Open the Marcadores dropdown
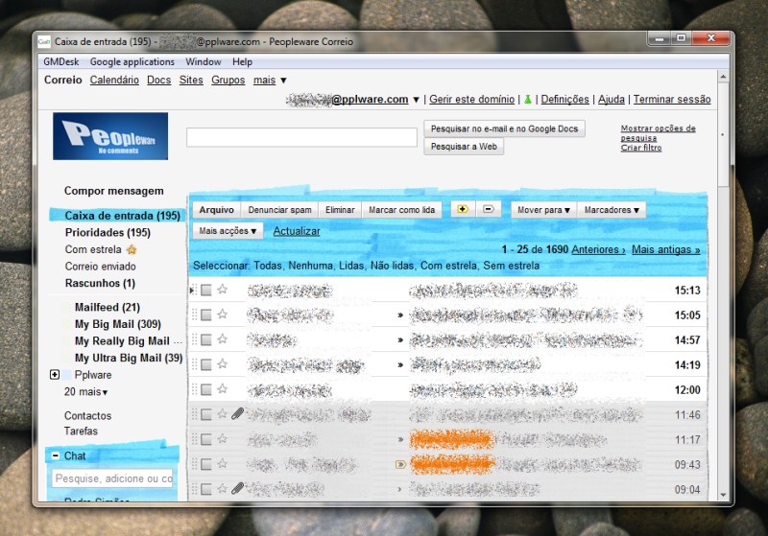The image size is (768, 536). pos(612,210)
